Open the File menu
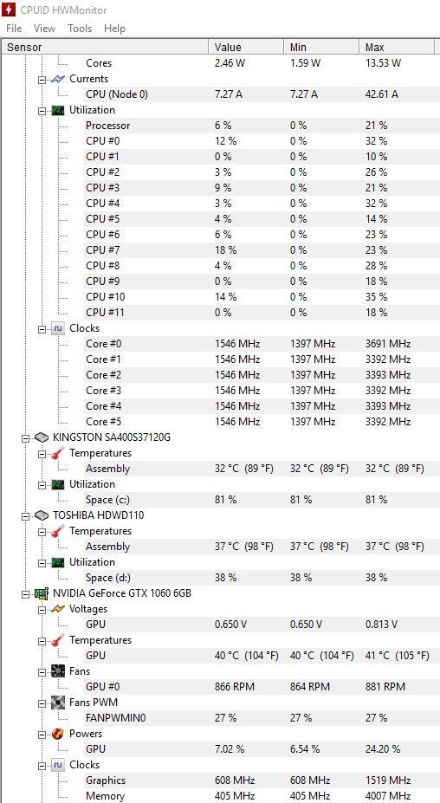Image resolution: width=440 pixels, height=803 pixels. (14, 29)
